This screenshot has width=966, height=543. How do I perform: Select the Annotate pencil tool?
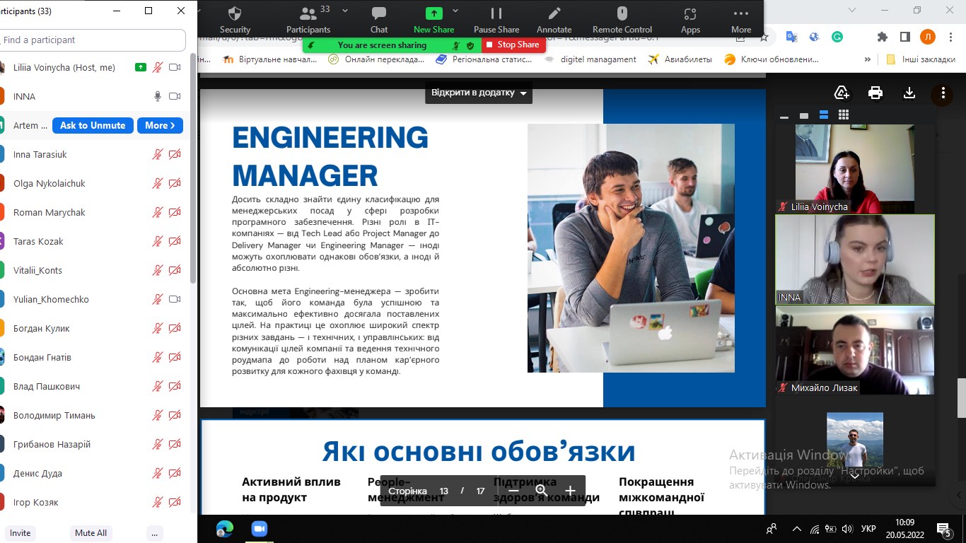(x=554, y=20)
